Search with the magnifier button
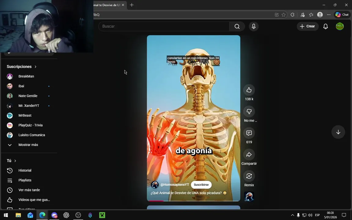Viewport: 352px width, 220px height. (237, 26)
